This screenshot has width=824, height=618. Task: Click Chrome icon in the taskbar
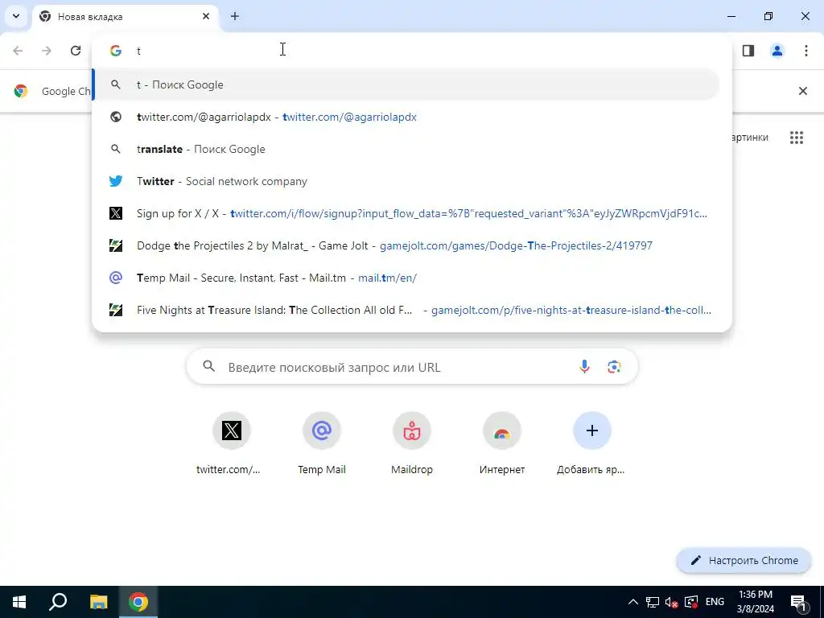(x=138, y=602)
